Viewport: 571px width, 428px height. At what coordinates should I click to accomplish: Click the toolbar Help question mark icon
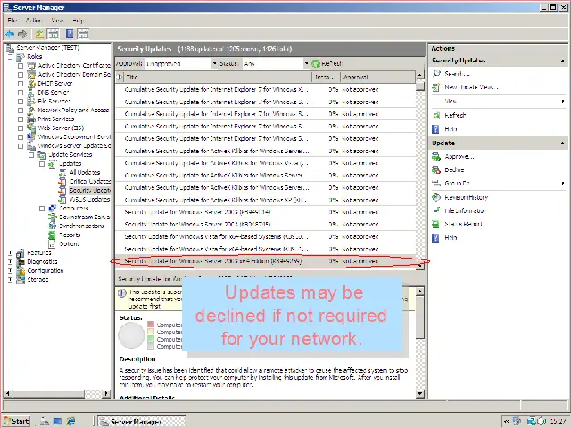[70, 34]
